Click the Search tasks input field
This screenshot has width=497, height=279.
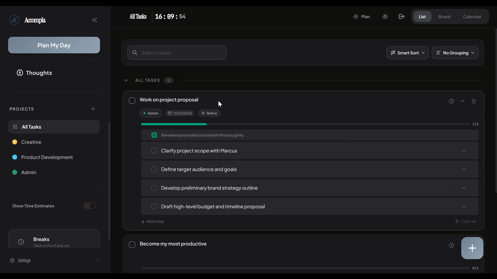tap(177, 53)
